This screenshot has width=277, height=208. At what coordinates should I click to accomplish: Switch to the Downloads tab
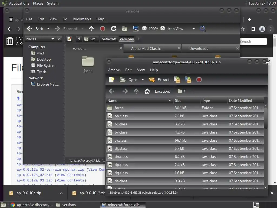[x=199, y=48]
